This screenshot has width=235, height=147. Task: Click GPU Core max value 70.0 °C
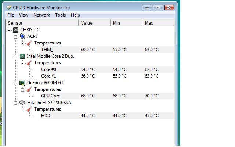152,96
